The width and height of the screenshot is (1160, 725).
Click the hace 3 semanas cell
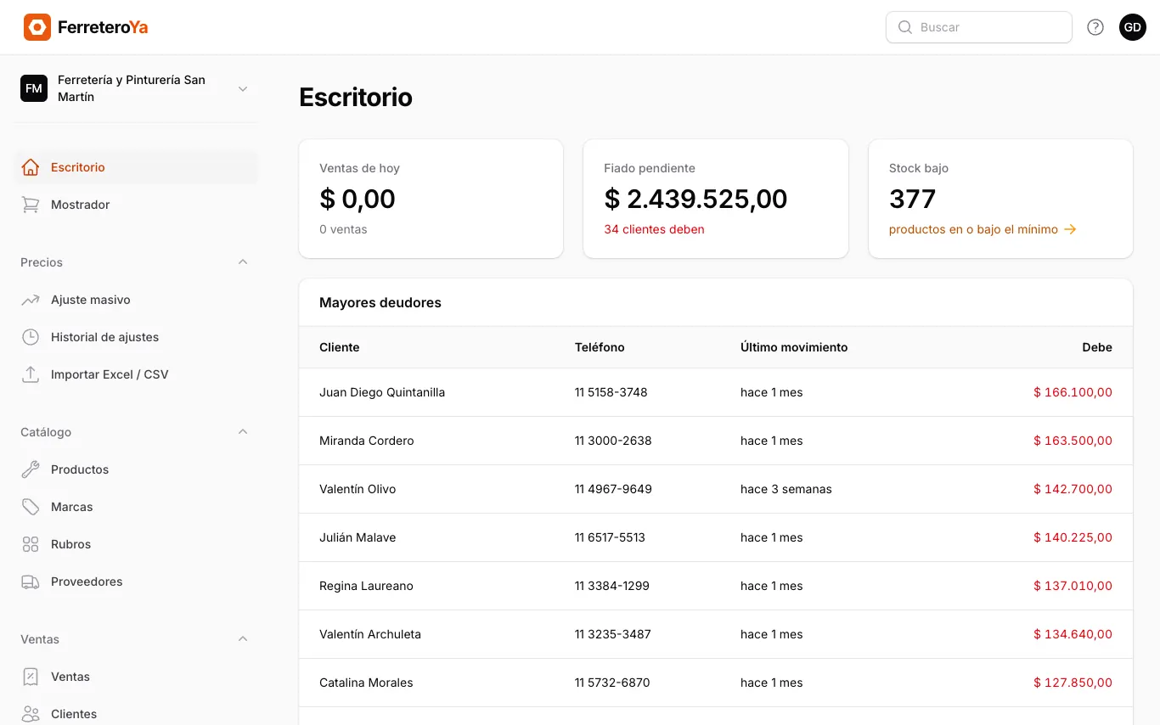[x=786, y=489]
